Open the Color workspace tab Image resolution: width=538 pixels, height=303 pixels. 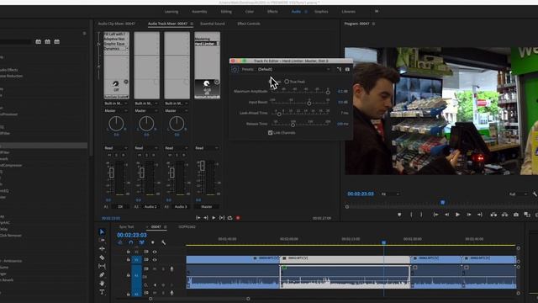click(x=250, y=11)
